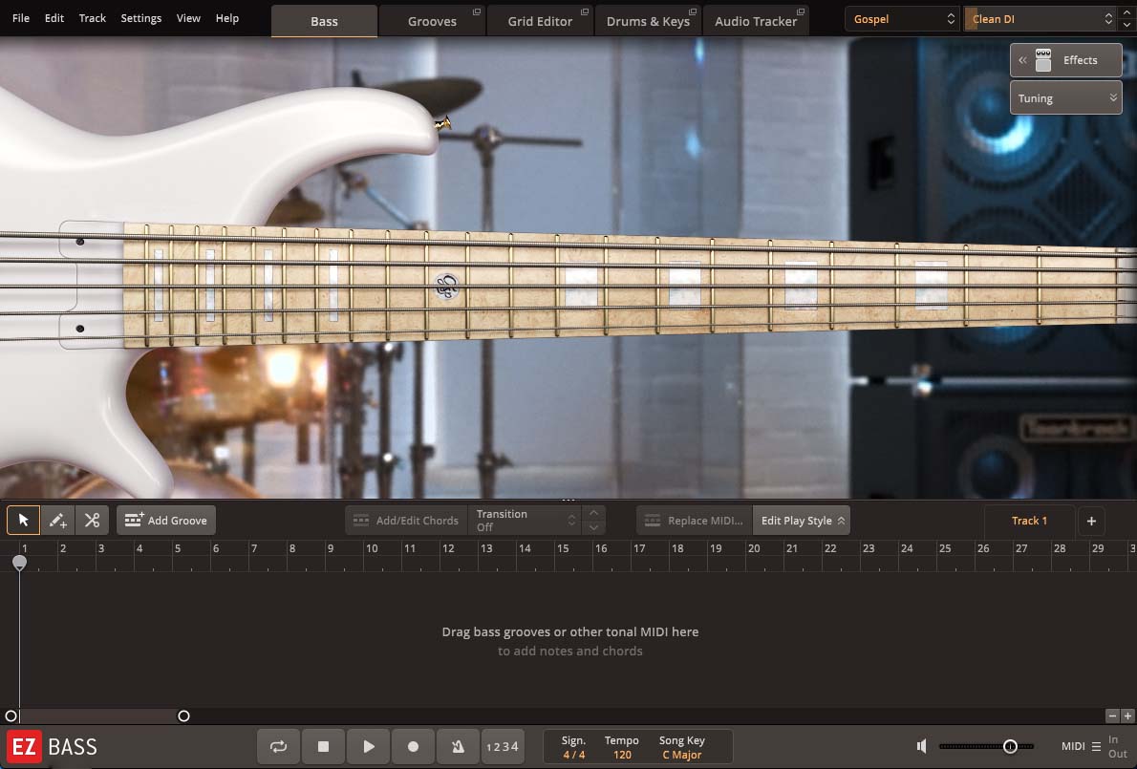Click the Replace MIDI icon
1137x769 pixels.
(651, 520)
